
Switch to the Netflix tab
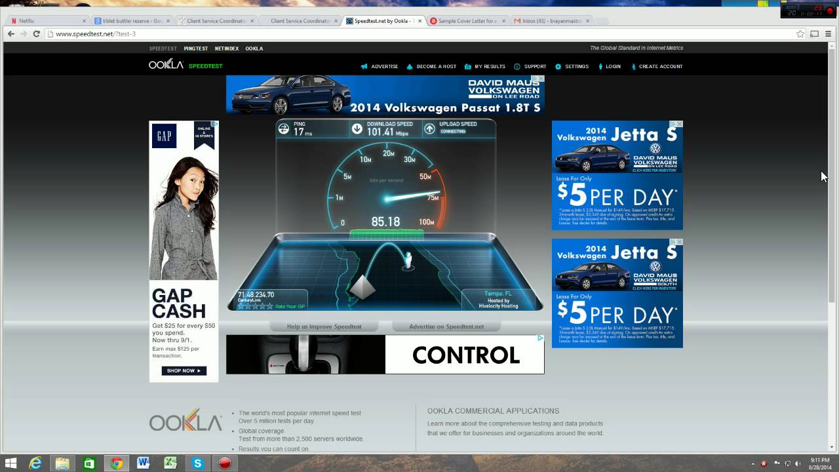click(x=46, y=21)
